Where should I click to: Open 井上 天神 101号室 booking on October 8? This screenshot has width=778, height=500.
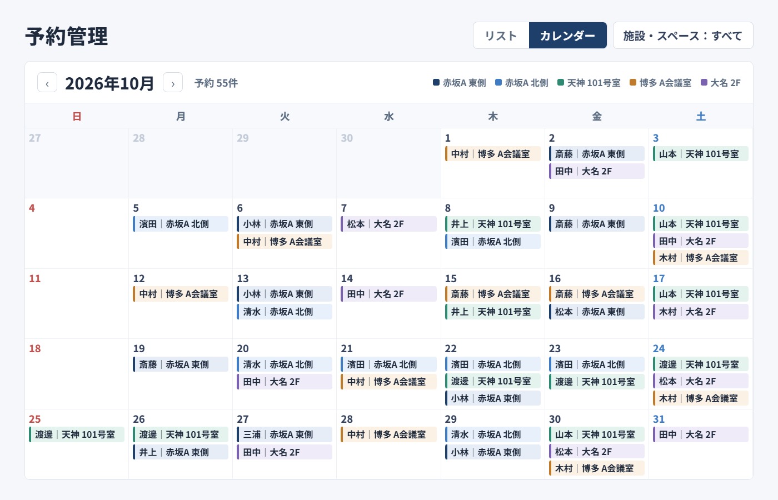click(x=493, y=224)
